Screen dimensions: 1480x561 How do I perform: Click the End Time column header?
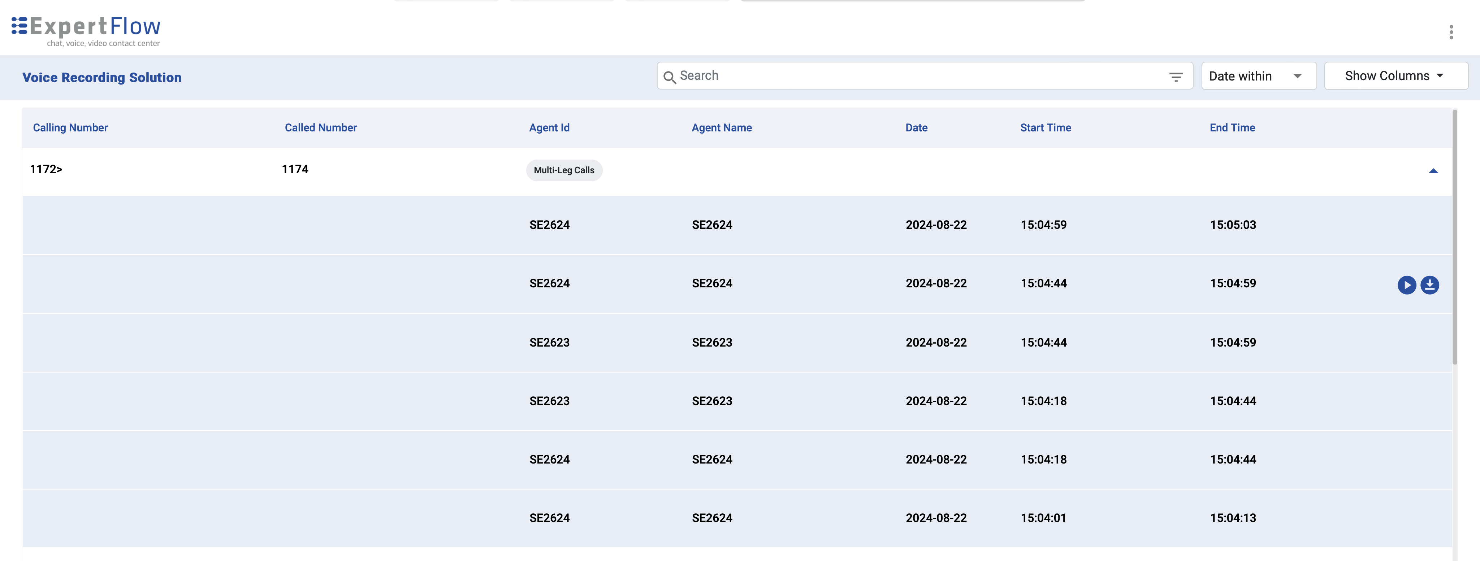tap(1232, 127)
